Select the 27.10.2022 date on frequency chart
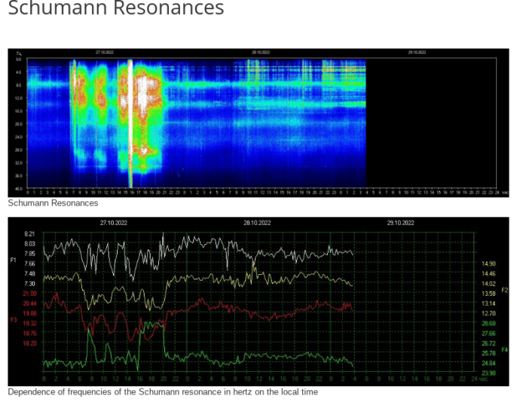This screenshot has height=402, width=517. tap(114, 224)
